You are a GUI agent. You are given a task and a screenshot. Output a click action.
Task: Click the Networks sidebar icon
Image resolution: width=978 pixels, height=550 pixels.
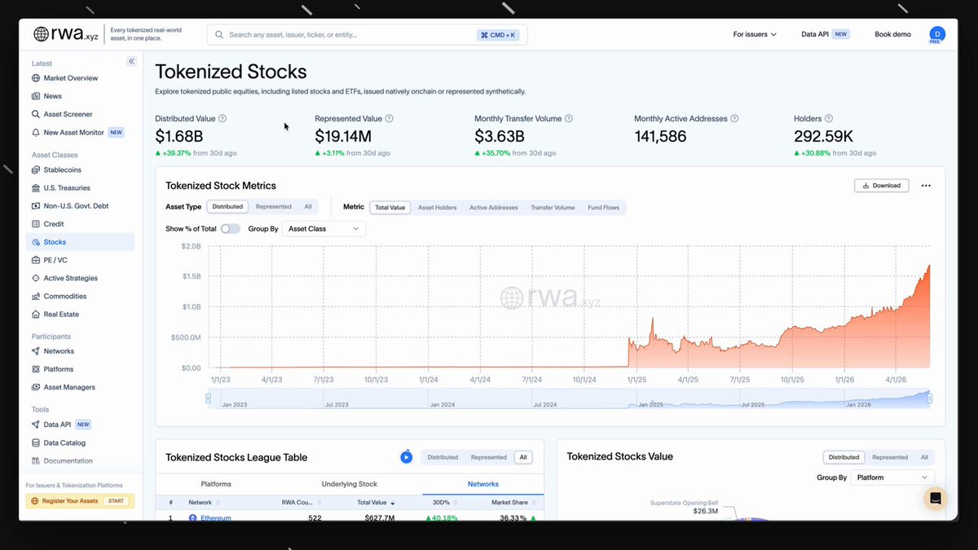click(x=36, y=351)
